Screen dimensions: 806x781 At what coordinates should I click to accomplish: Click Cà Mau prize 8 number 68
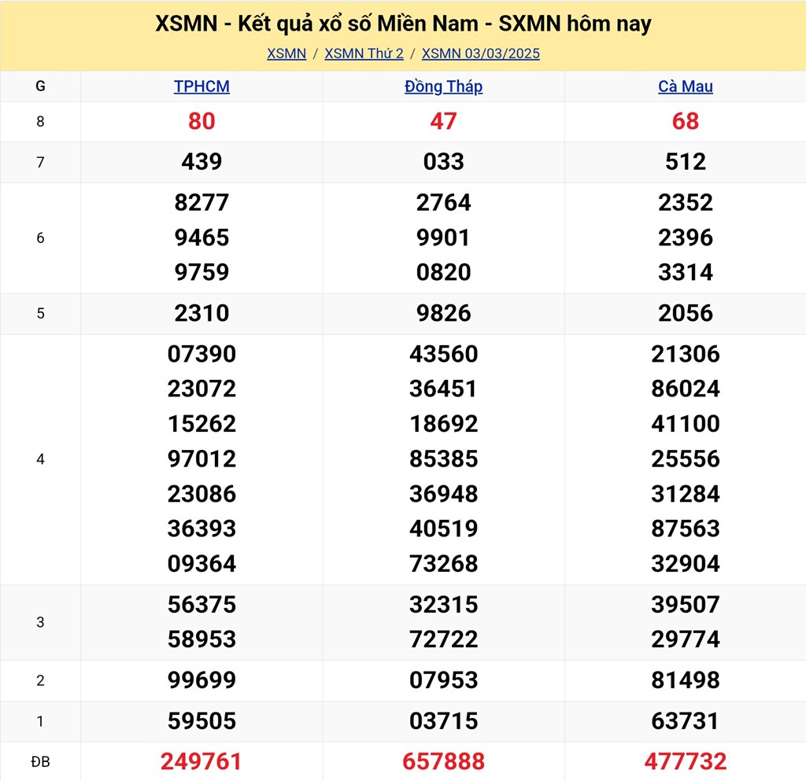click(686, 121)
